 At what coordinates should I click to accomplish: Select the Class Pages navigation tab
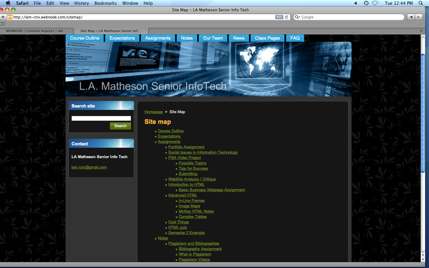(268, 38)
